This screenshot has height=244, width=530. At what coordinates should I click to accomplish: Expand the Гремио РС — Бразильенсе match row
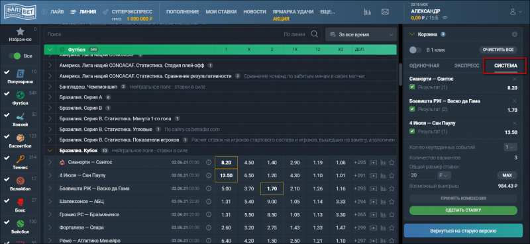tap(50, 215)
